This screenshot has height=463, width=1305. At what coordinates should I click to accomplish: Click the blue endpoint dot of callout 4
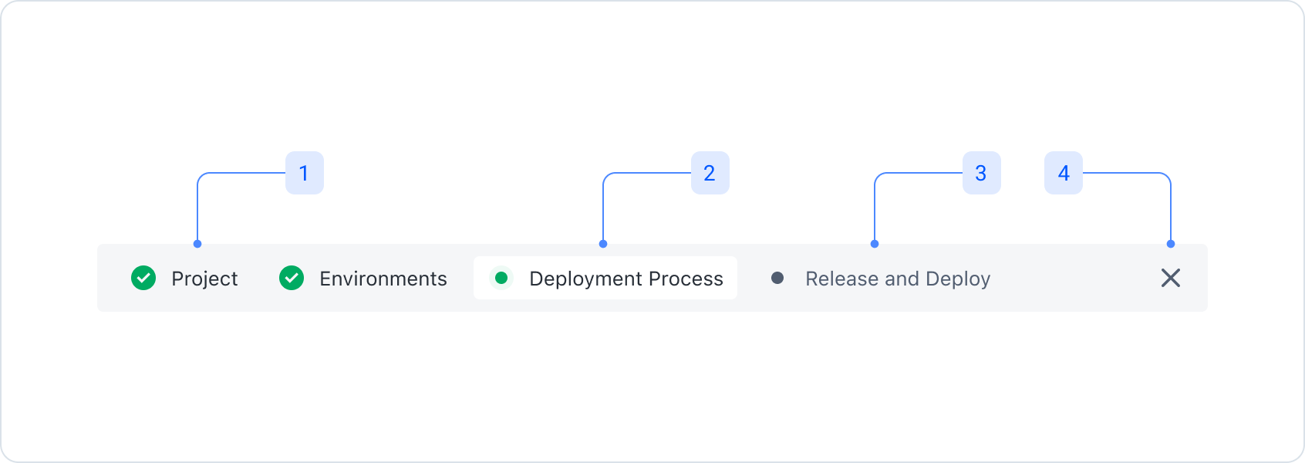(x=1171, y=244)
